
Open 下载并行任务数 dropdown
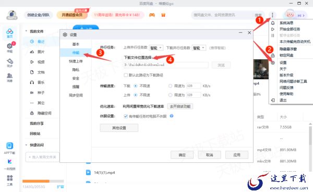(199, 48)
